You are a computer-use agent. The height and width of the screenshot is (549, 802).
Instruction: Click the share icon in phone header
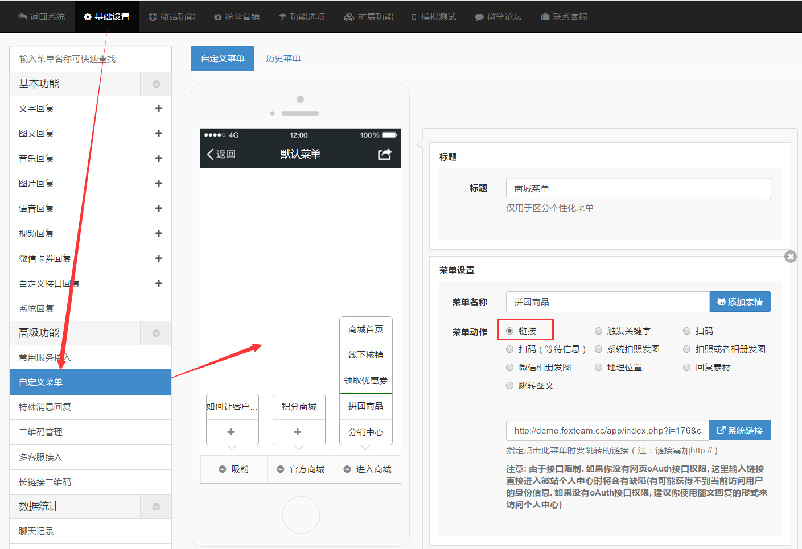[x=385, y=154]
